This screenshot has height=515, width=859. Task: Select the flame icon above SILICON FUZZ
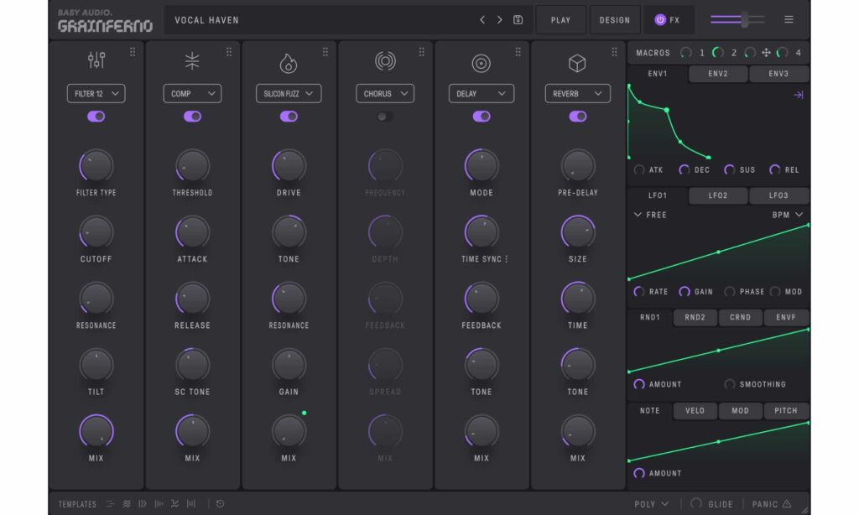click(289, 61)
